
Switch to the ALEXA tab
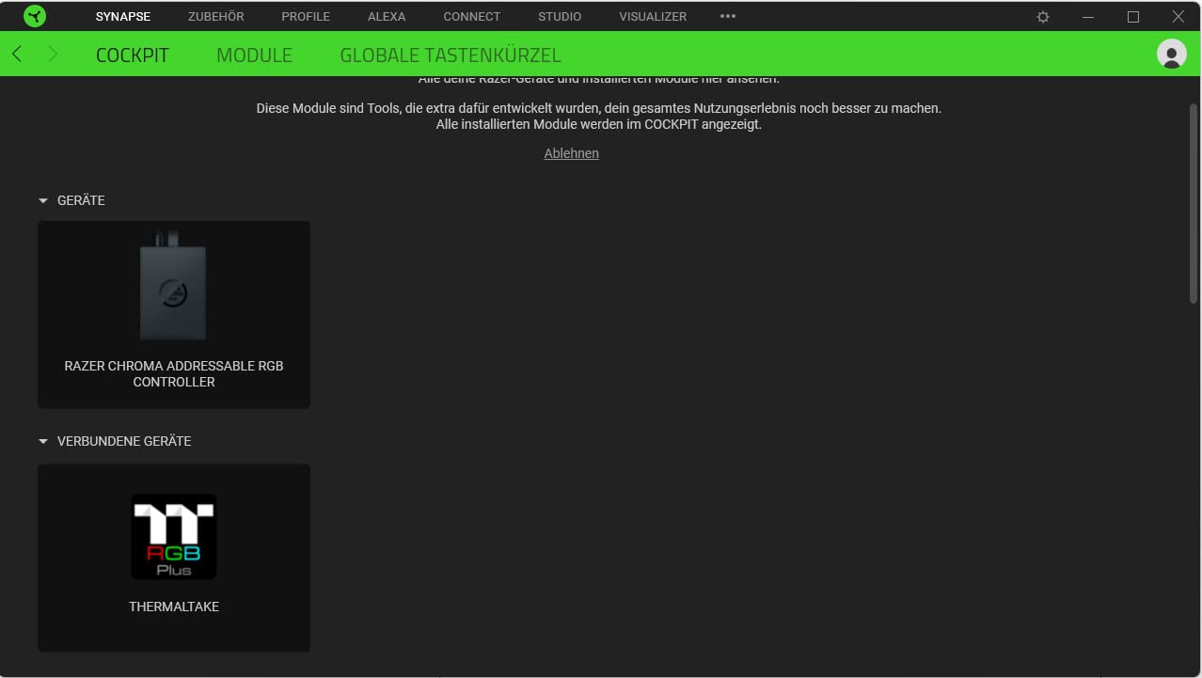(387, 17)
